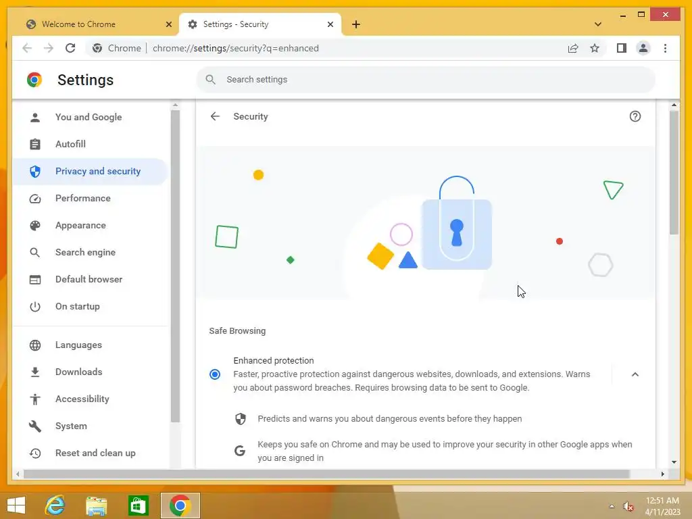Open the profile avatar button
692x519 pixels.
(x=643, y=48)
